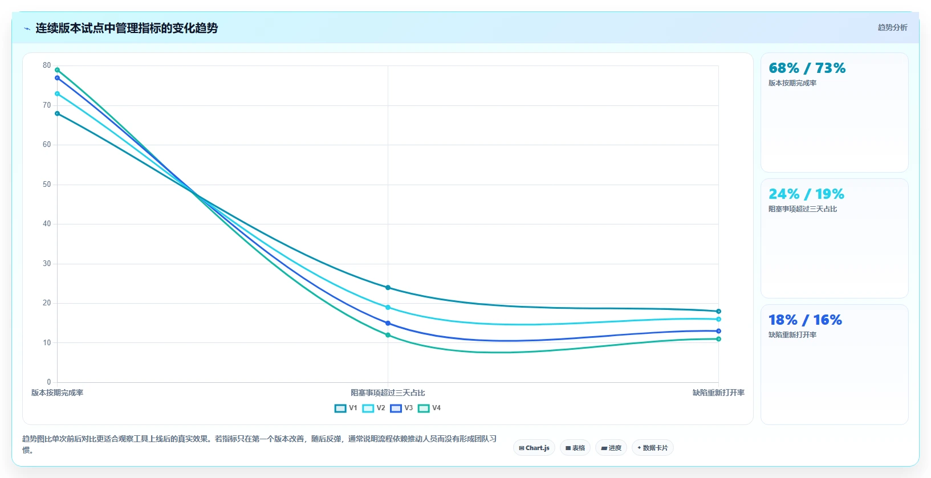The width and height of the screenshot is (931, 478).
Task: Open the 24% / 19% 阻塞事项超过三天占比 card
Action: click(x=834, y=238)
